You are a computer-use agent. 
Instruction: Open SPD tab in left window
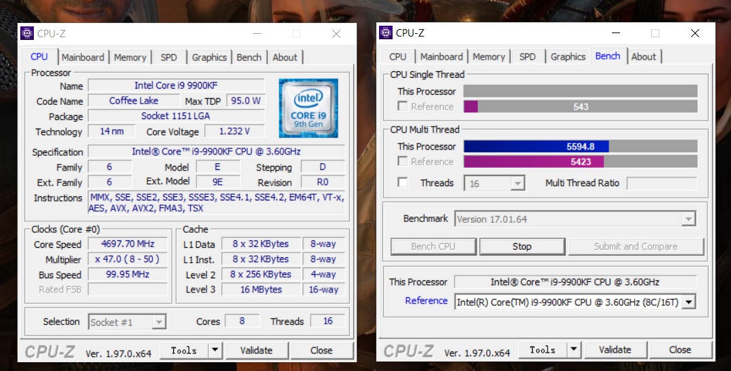tap(169, 58)
